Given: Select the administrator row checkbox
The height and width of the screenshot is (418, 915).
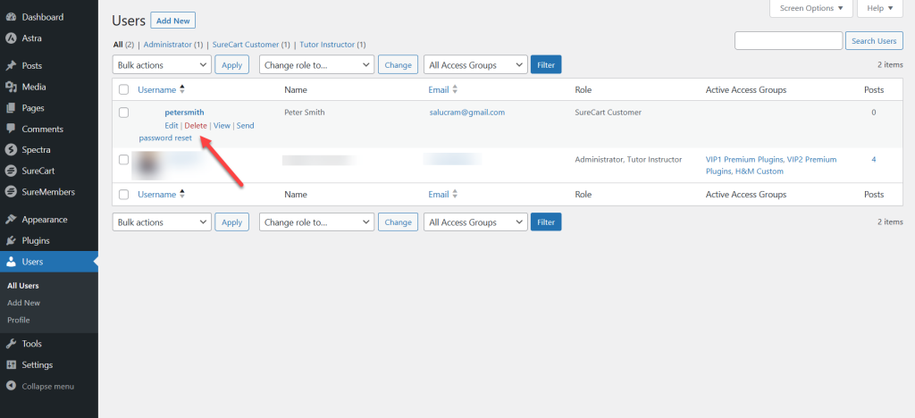Looking at the screenshot, I should coord(123,159).
